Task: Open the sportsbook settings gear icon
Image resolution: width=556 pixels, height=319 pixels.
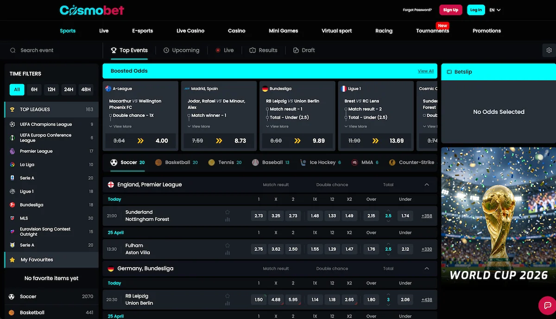Action: 549,50
